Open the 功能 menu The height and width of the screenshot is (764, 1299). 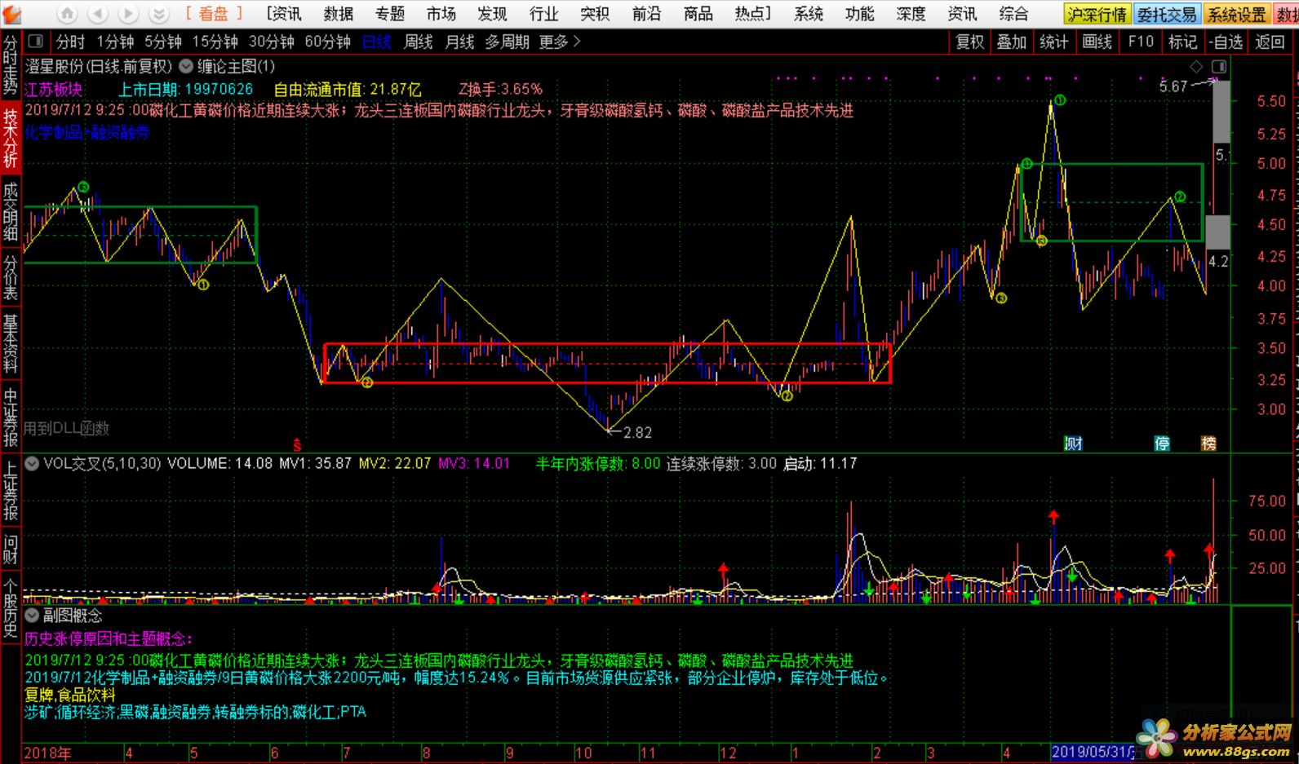click(860, 14)
